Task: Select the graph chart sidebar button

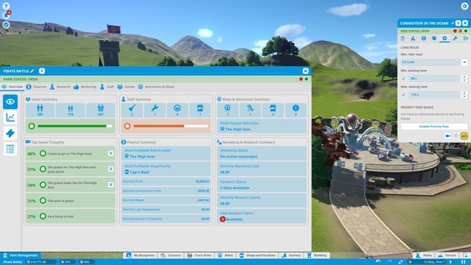Action: point(10,117)
